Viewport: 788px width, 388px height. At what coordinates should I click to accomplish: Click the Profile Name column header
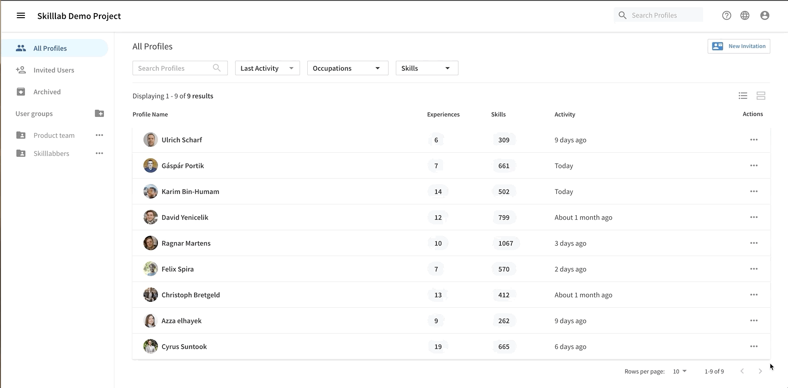click(x=150, y=114)
